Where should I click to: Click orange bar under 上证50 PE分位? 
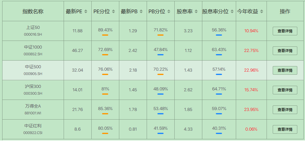tap(105, 35)
